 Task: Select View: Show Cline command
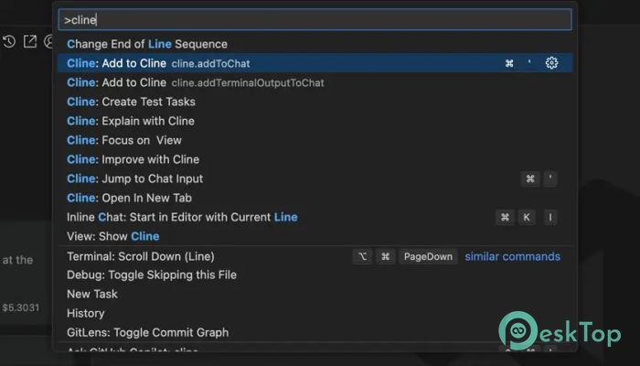tap(315, 236)
